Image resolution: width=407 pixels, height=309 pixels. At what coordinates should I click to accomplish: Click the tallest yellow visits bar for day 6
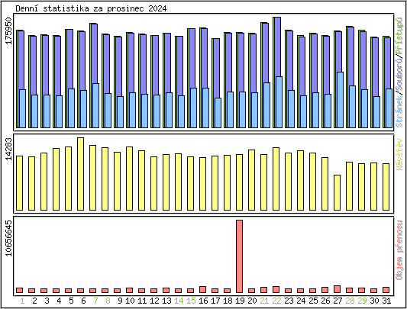point(80,174)
